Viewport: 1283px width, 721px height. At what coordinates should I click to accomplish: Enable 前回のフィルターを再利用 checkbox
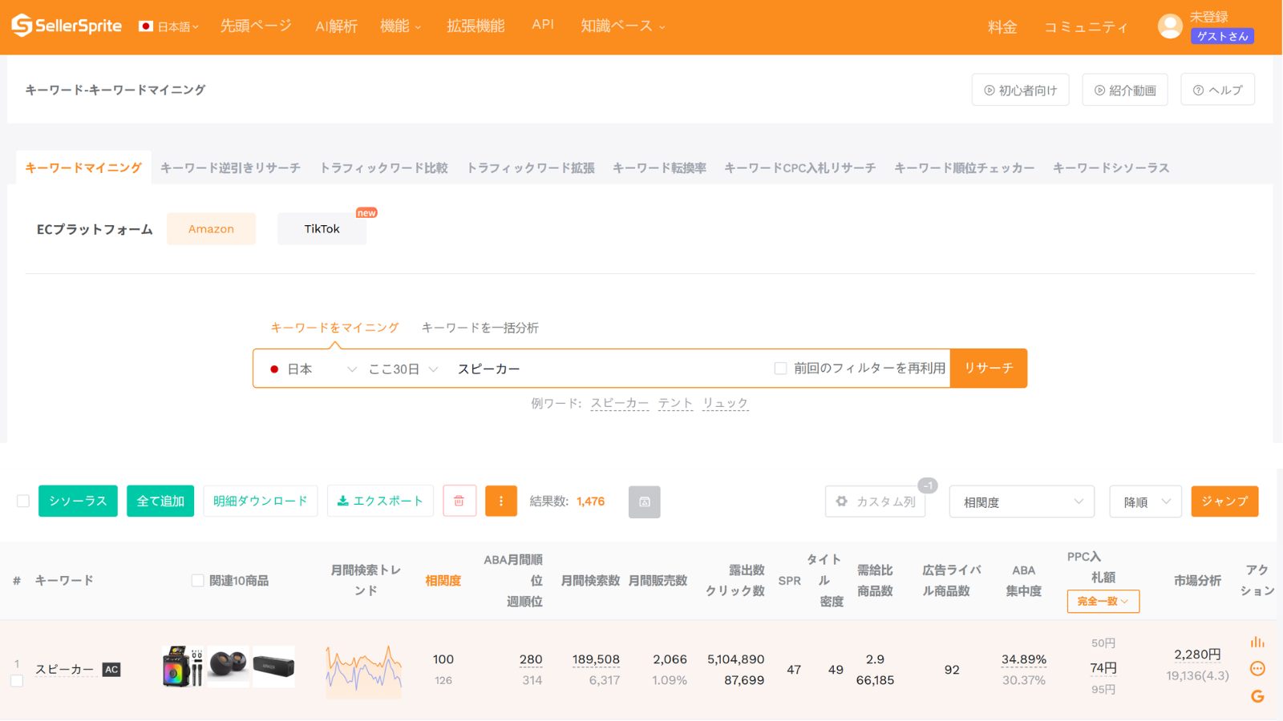pyautogui.click(x=780, y=369)
